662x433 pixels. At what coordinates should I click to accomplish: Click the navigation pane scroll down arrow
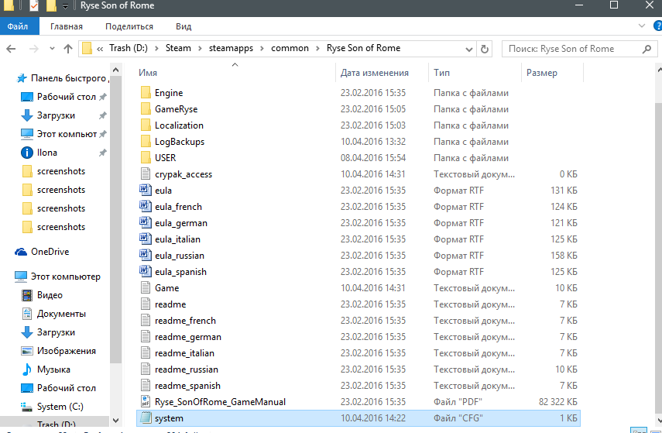[115, 421]
